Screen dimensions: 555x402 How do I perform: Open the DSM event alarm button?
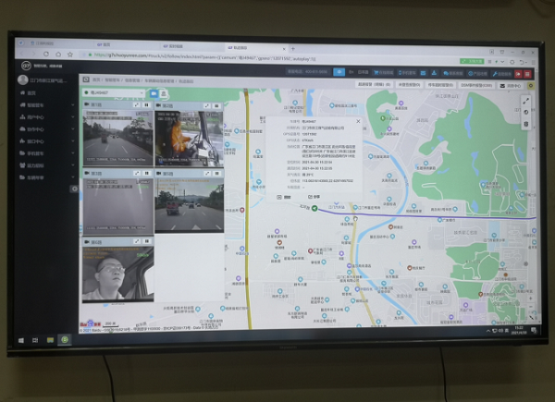coord(476,85)
